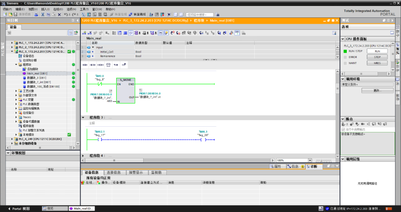Toggle the 运行中启用输出 checkbox

(x=343, y=129)
